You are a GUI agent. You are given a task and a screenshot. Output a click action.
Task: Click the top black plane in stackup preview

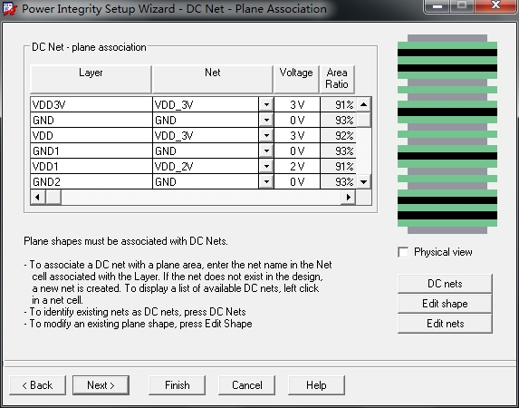[x=447, y=53]
